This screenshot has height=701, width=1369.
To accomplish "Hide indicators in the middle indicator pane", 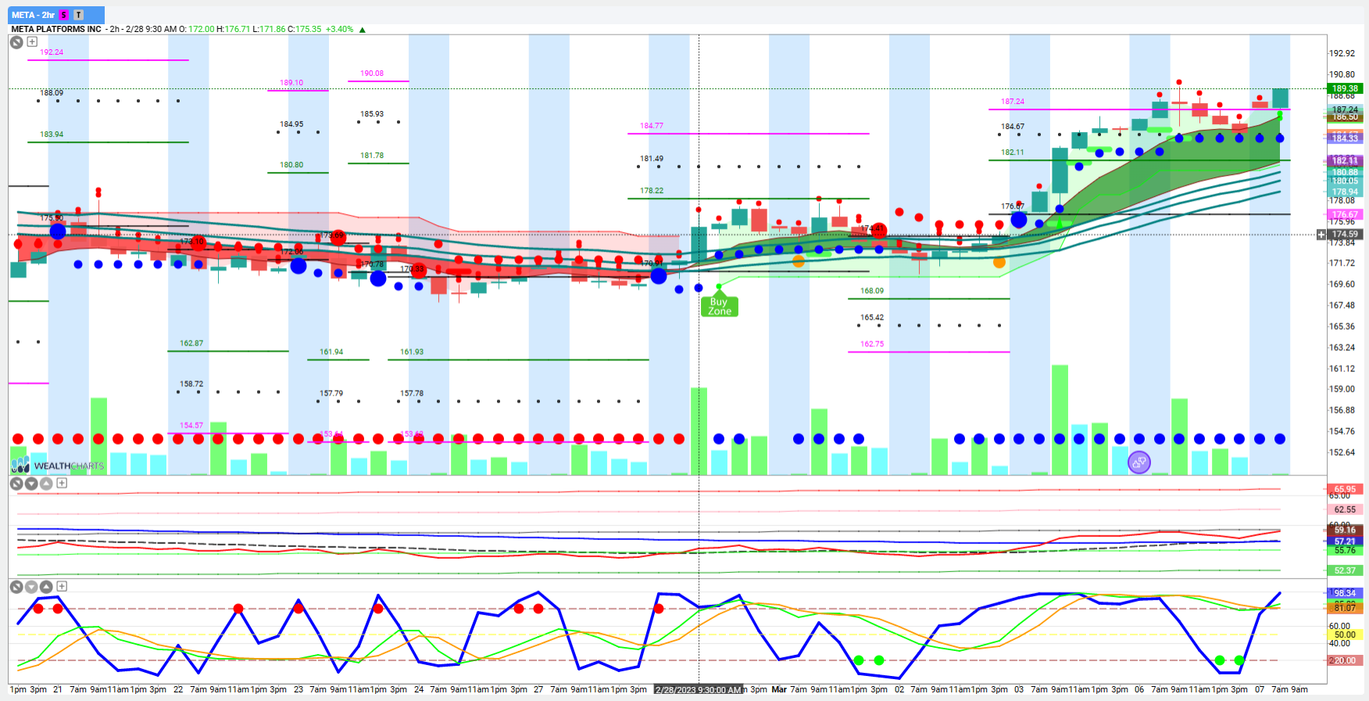I will click(16, 484).
